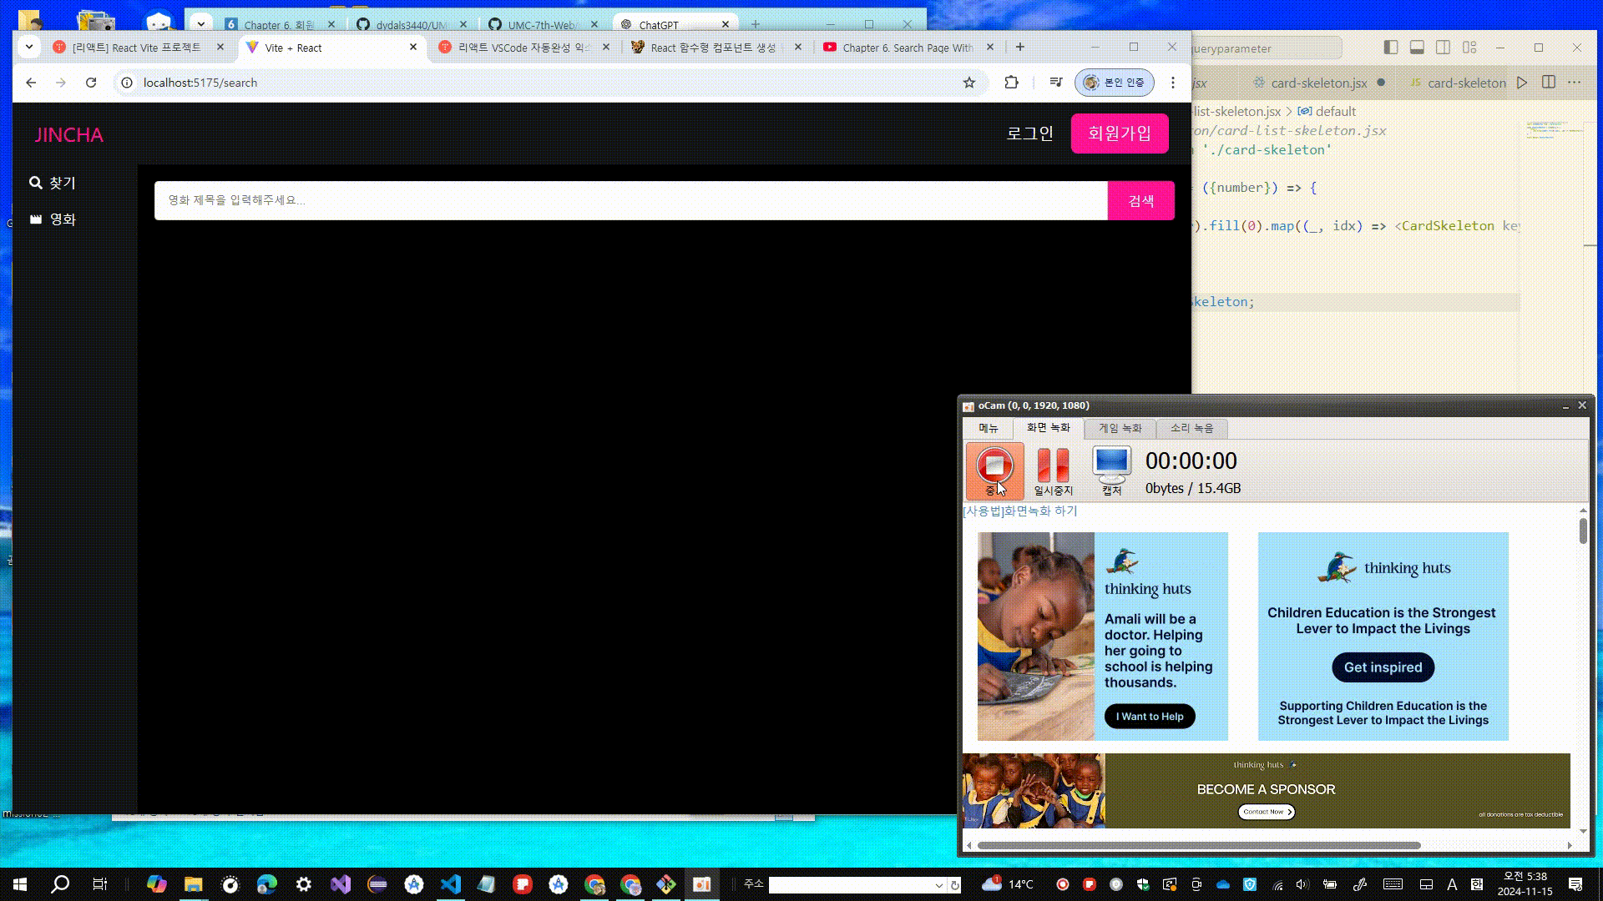The width and height of the screenshot is (1603, 901).
Task: Open 영화 in the sidebar
Action: pyautogui.click(x=53, y=219)
